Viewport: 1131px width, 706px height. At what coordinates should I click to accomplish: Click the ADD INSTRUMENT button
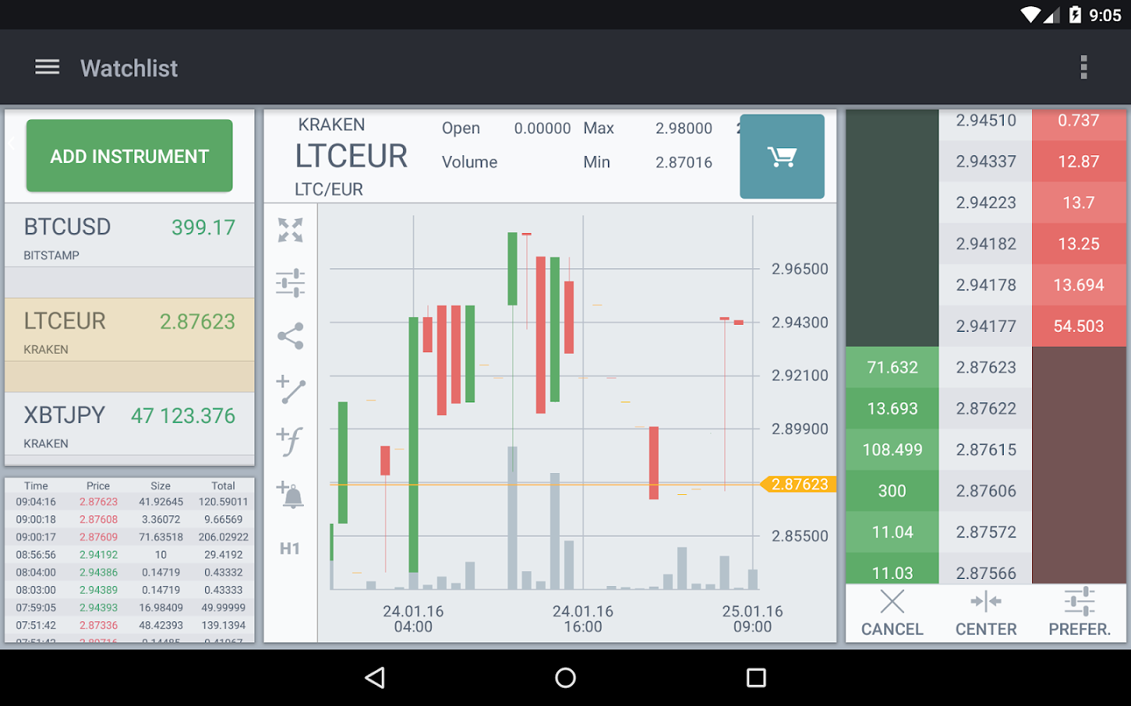pos(130,156)
